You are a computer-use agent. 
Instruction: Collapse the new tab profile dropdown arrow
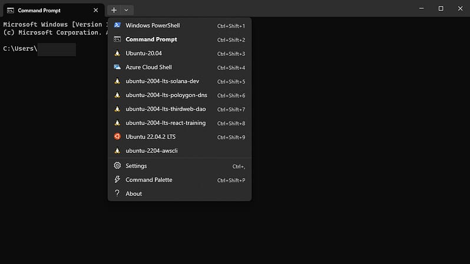127,10
